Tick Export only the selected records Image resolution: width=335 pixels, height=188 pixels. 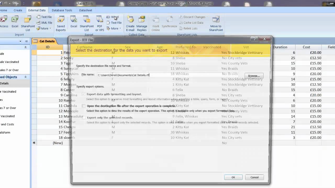[83, 118]
